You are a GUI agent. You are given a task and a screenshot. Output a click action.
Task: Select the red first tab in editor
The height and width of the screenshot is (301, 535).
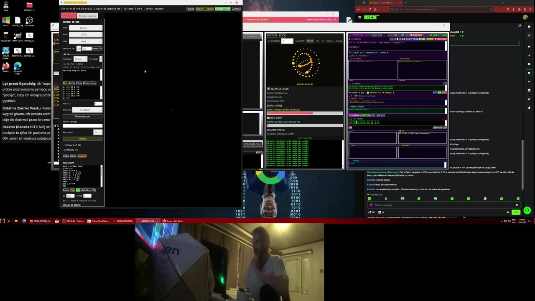click(x=69, y=16)
